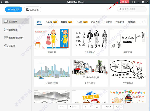Create a new project with 新建项目

(x=14, y=9)
